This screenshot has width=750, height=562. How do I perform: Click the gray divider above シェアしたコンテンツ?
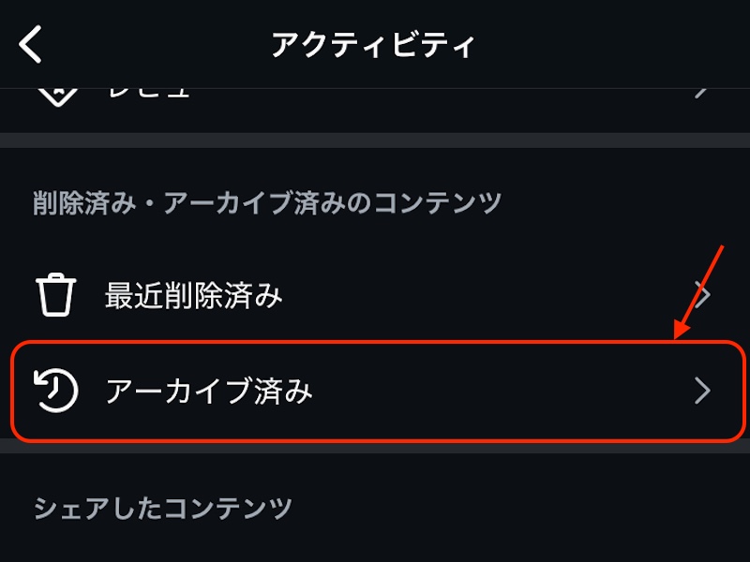click(375, 448)
